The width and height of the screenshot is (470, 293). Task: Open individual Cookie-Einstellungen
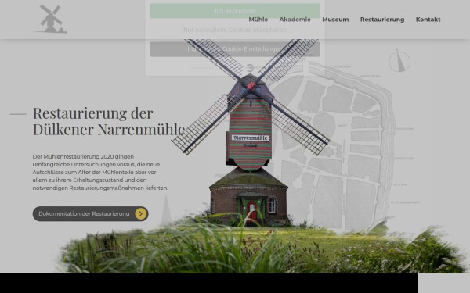click(x=235, y=49)
